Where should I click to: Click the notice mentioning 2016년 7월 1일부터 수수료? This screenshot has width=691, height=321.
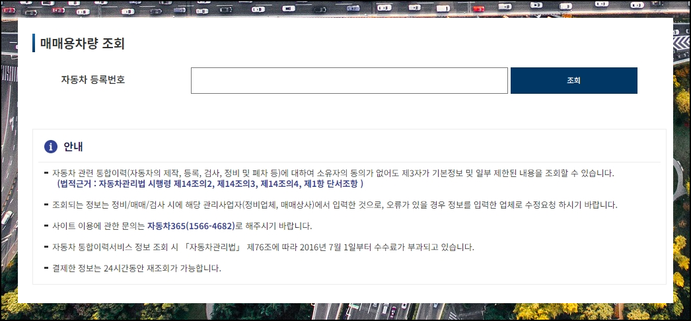click(x=263, y=247)
